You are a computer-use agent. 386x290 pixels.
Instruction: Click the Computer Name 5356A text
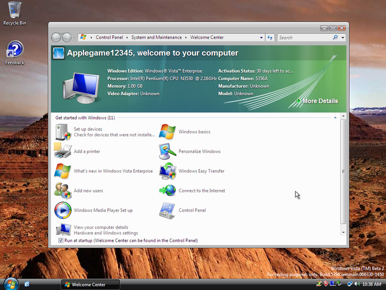point(243,79)
